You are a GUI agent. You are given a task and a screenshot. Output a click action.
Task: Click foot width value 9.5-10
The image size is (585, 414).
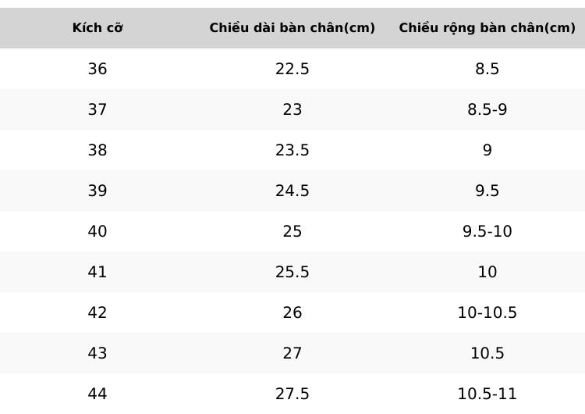pos(487,231)
